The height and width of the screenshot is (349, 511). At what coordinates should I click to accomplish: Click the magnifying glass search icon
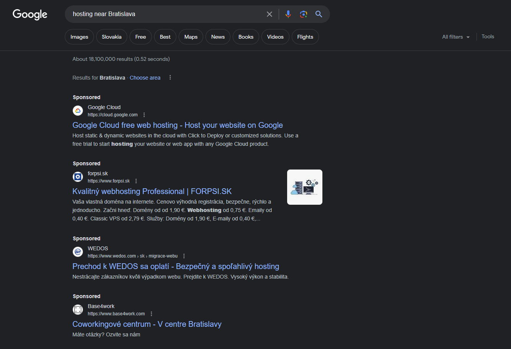[319, 14]
